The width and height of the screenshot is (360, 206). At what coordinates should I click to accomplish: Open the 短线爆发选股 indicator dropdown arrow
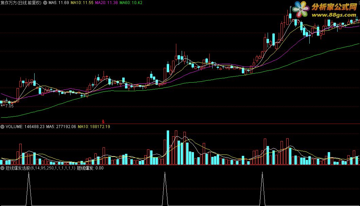click(2, 168)
